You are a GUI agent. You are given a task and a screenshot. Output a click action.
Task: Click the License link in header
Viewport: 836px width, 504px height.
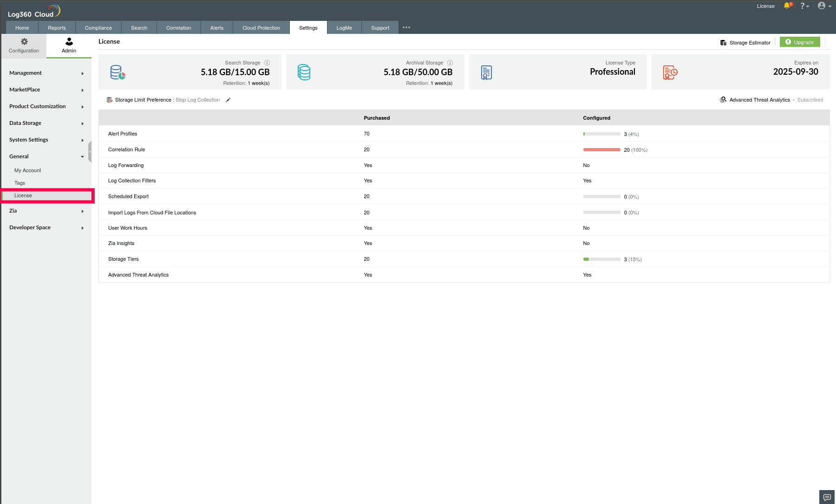click(x=766, y=6)
